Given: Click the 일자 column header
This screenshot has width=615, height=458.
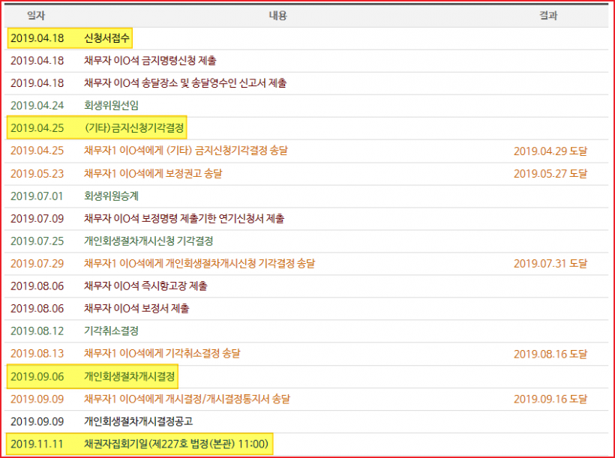Looking at the screenshot, I should click(36, 16).
